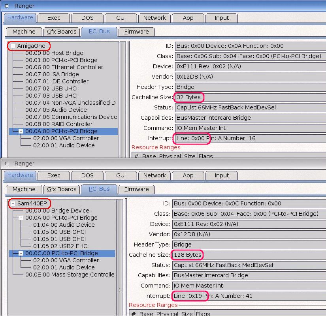The image size is (326, 316).
Task: Open Firmware subtab in the Sam440EP window
Action: [x=137, y=189]
